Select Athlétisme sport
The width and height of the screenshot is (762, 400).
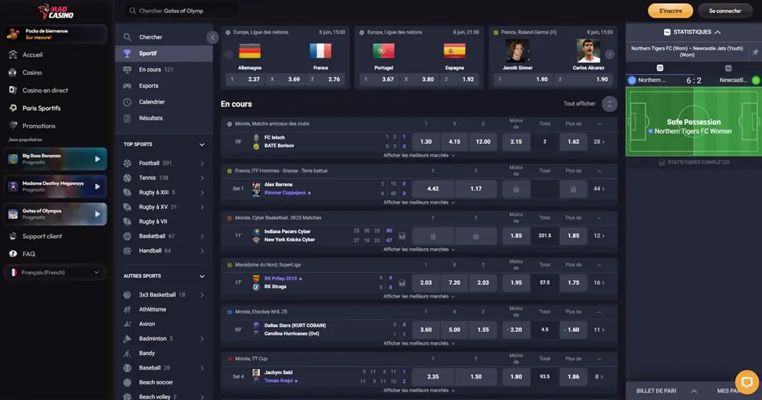click(x=164, y=309)
